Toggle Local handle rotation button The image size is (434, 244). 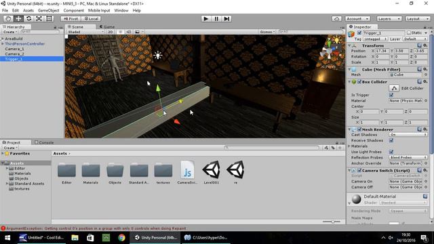click(x=91, y=18)
